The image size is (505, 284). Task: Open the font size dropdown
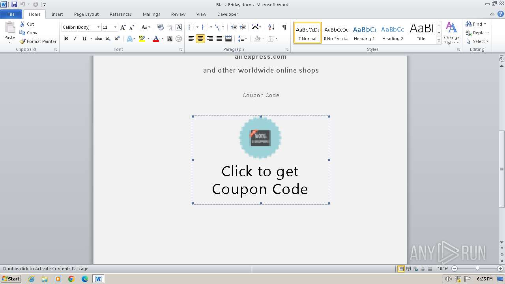click(x=115, y=27)
